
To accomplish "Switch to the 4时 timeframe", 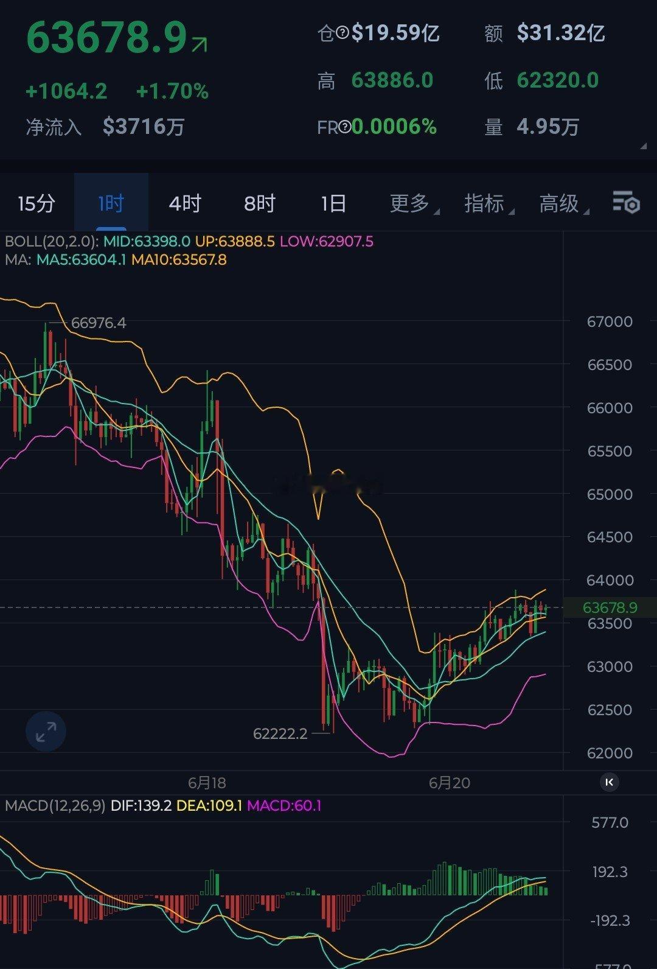I will [x=185, y=203].
